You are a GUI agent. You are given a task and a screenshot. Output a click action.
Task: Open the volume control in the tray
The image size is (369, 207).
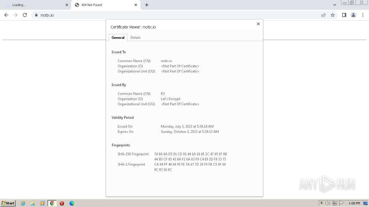[x=328, y=203]
